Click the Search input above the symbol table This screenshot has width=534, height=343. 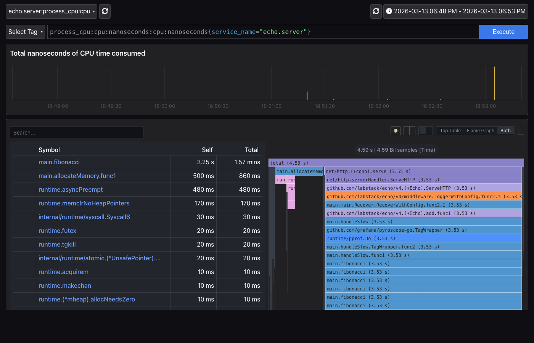coord(76,132)
